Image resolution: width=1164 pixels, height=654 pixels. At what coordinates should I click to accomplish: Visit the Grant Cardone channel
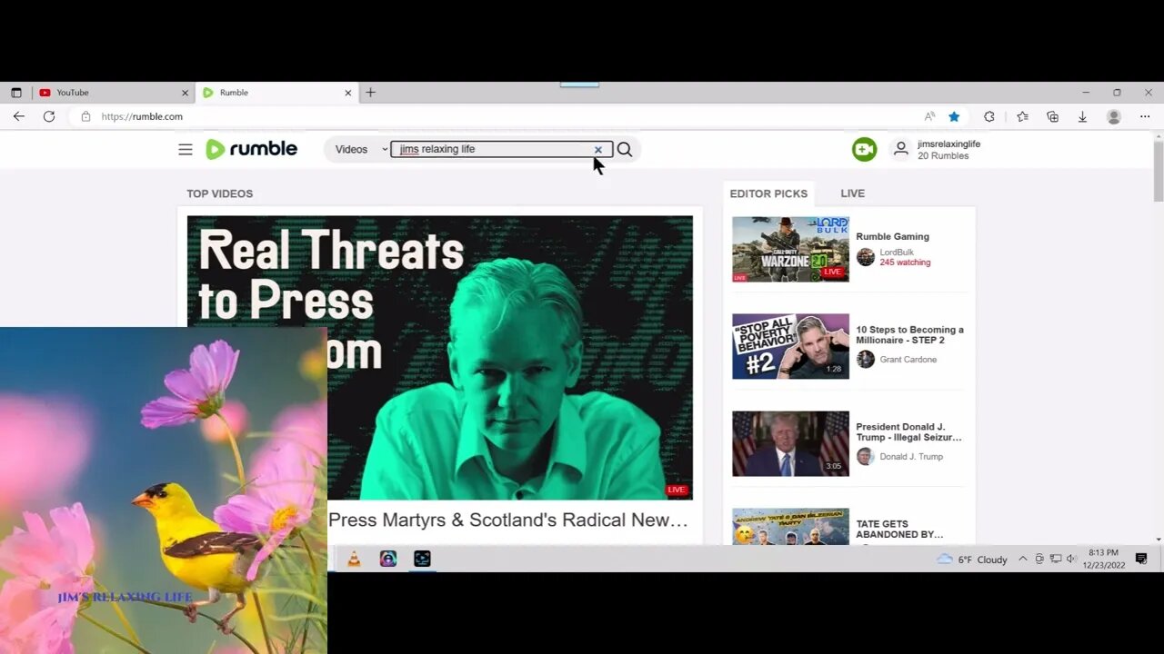908,360
